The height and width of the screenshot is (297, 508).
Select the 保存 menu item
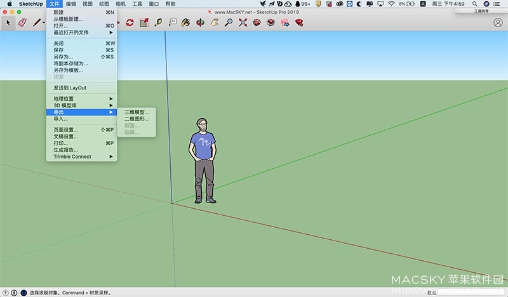81,50
